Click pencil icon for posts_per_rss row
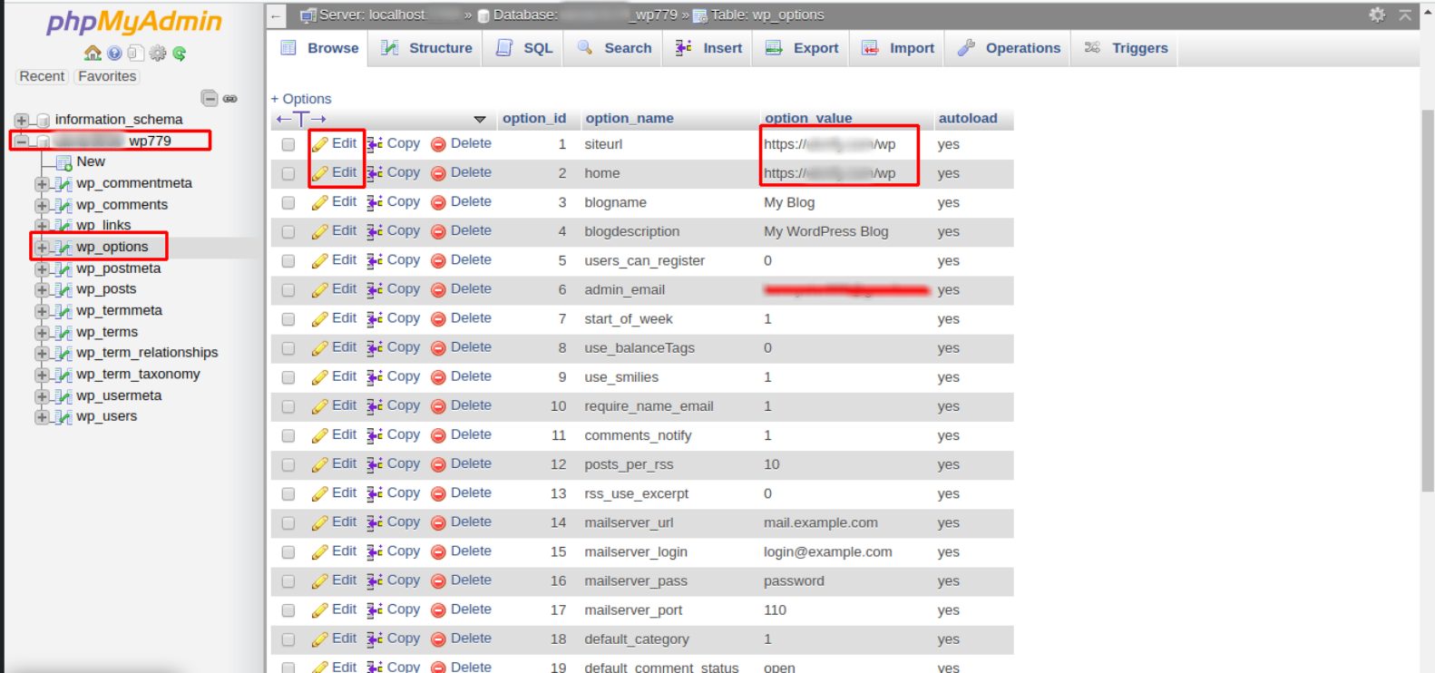Image resolution: width=1435 pixels, height=673 pixels. [x=320, y=464]
